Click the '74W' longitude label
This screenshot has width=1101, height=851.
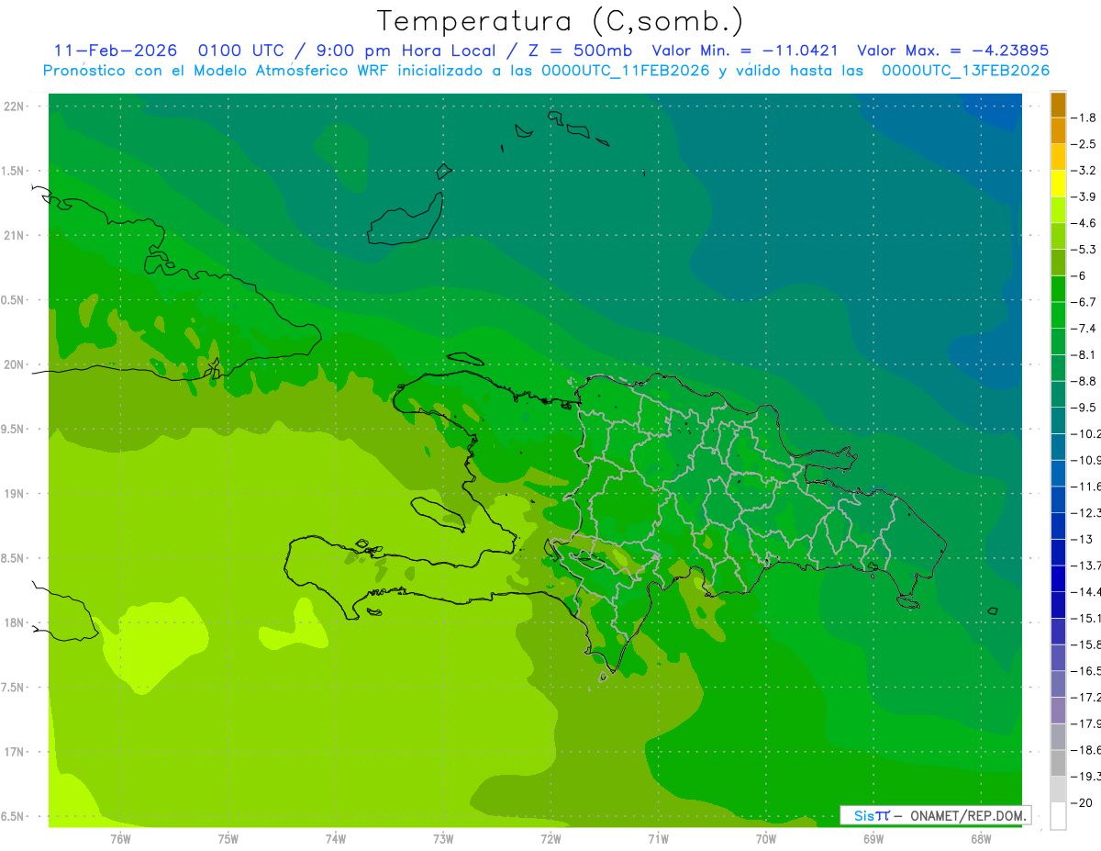[x=336, y=838]
